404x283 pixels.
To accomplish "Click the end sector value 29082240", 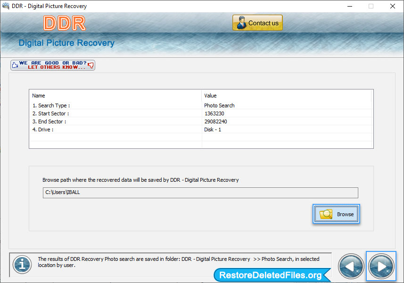I will (215, 121).
